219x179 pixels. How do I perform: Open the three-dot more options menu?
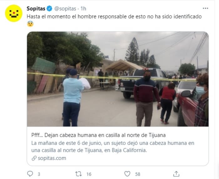coord(205,8)
